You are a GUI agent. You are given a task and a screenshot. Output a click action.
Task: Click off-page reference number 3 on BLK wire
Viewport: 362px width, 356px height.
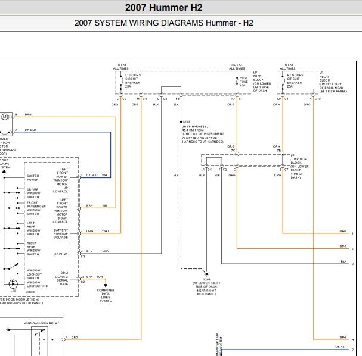click(352, 264)
